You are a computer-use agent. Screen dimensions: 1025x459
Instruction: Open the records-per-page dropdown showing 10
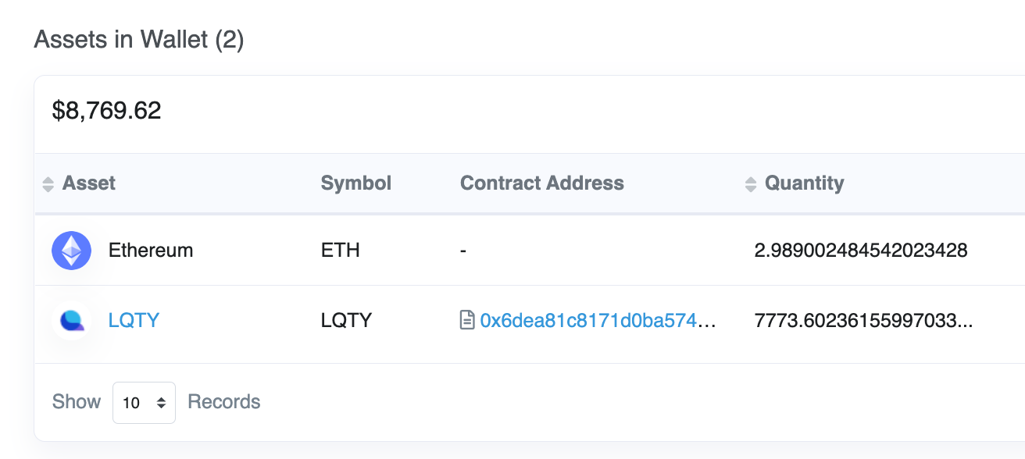click(x=144, y=403)
